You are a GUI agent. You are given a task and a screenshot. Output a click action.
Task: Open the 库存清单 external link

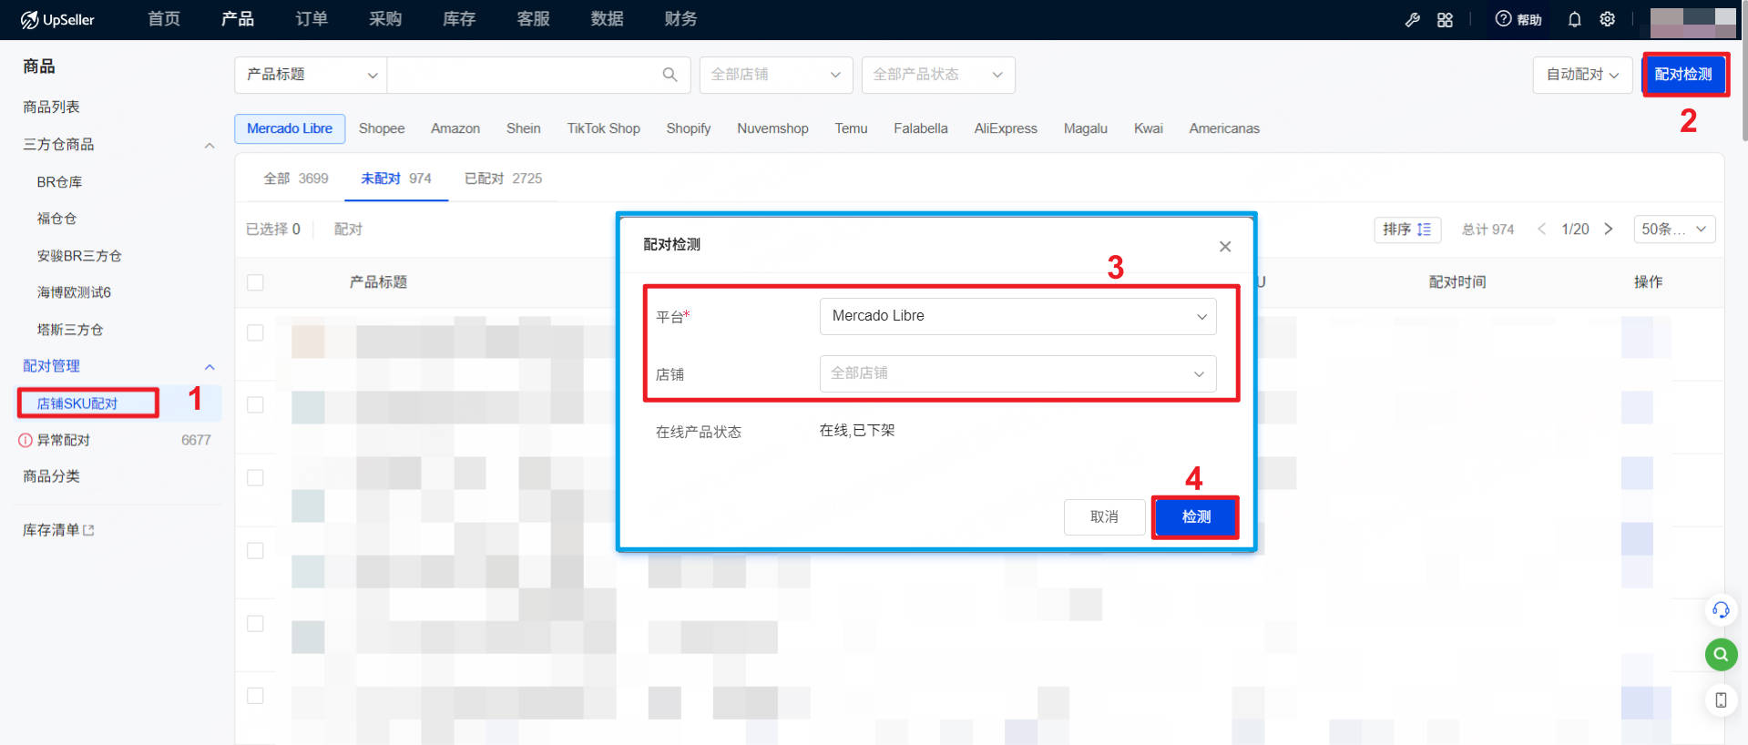tap(58, 530)
